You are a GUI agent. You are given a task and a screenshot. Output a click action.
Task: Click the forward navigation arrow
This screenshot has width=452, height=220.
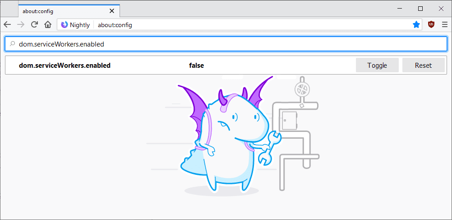21,25
